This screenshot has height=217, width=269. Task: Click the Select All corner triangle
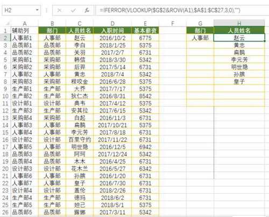[x=8, y=24]
